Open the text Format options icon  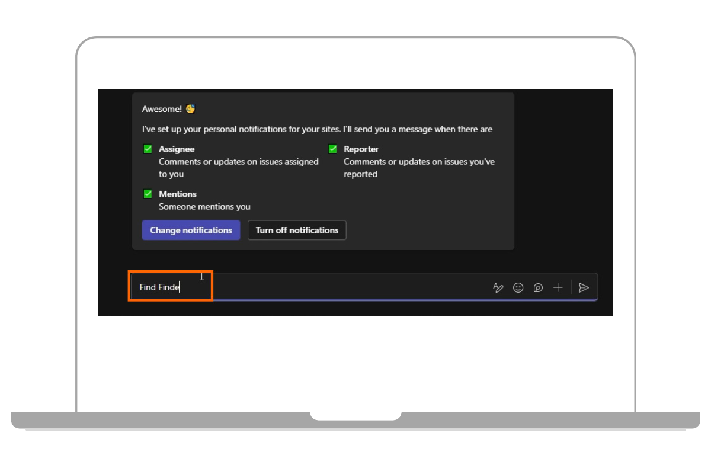click(x=498, y=288)
